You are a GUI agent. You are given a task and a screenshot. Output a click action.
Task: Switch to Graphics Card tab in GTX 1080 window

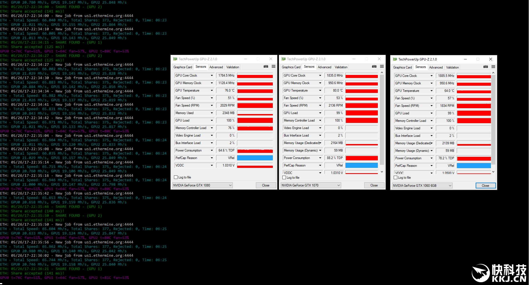pyautogui.click(x=183, y=67)
